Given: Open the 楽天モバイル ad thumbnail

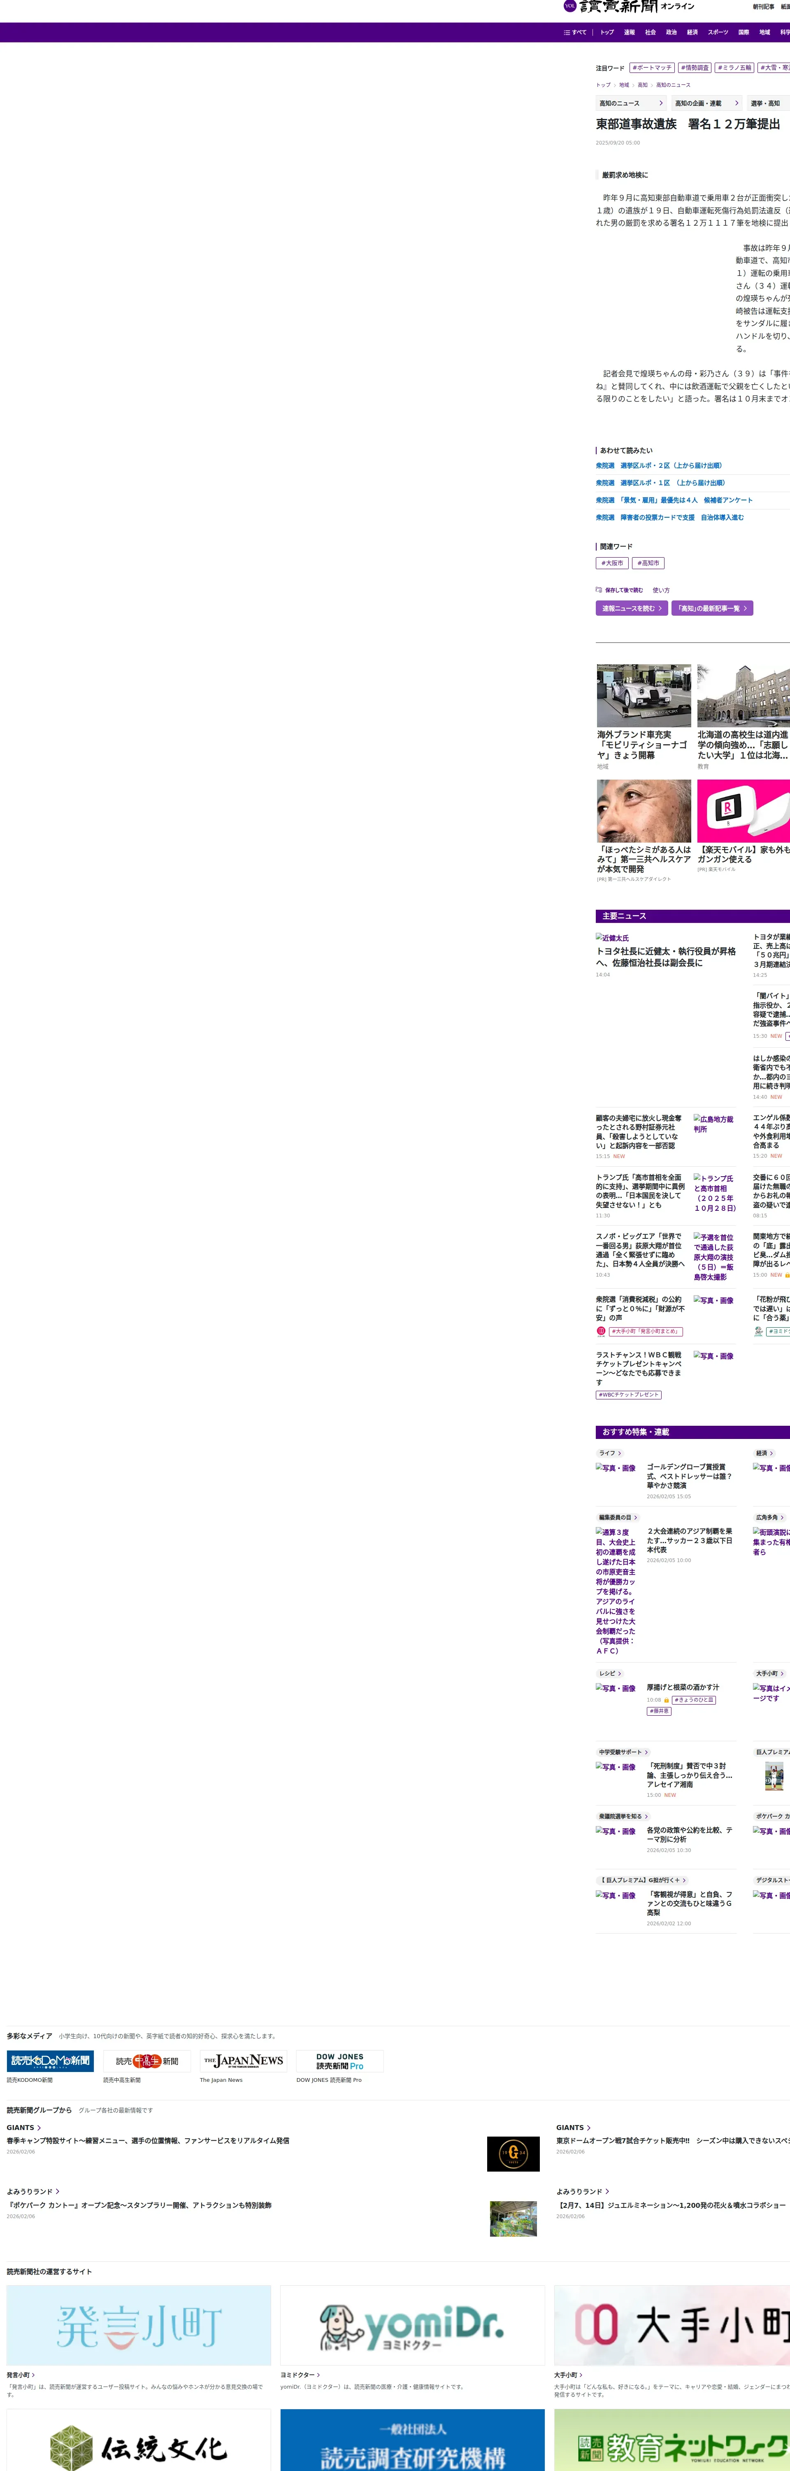Looking at the screenshot, I should point(743,810).
